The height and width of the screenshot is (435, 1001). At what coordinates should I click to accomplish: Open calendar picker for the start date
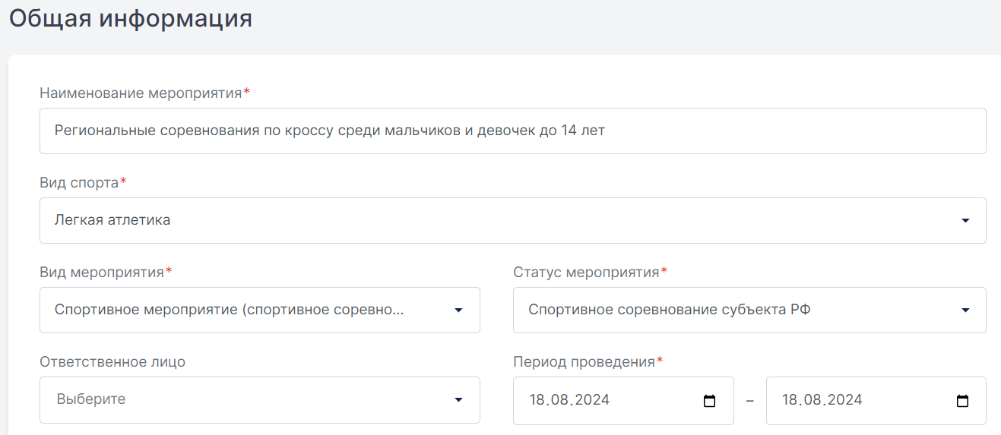point(710,401)
